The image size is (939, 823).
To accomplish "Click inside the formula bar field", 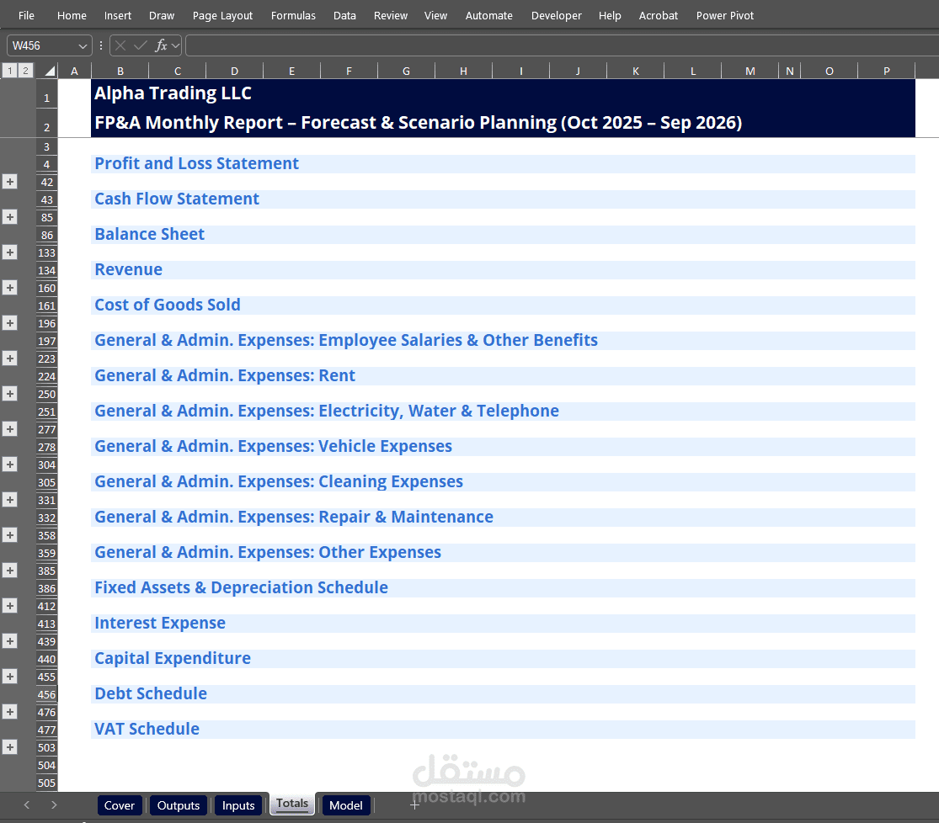I will click(x=562, y=45).
